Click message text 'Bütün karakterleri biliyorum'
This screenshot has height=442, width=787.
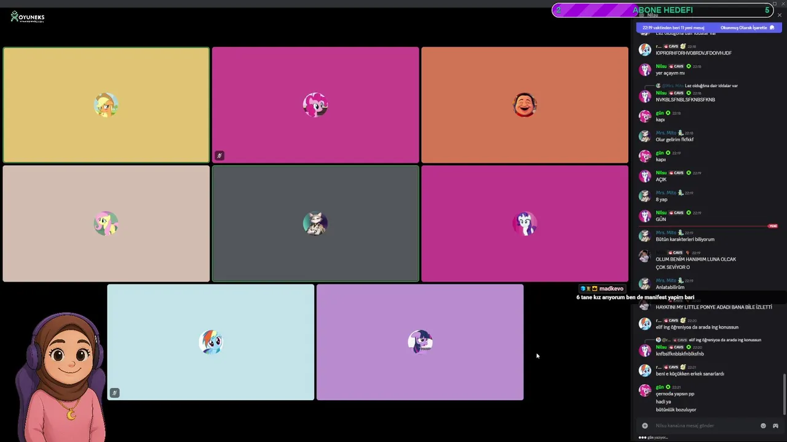[x=685, y=239]
